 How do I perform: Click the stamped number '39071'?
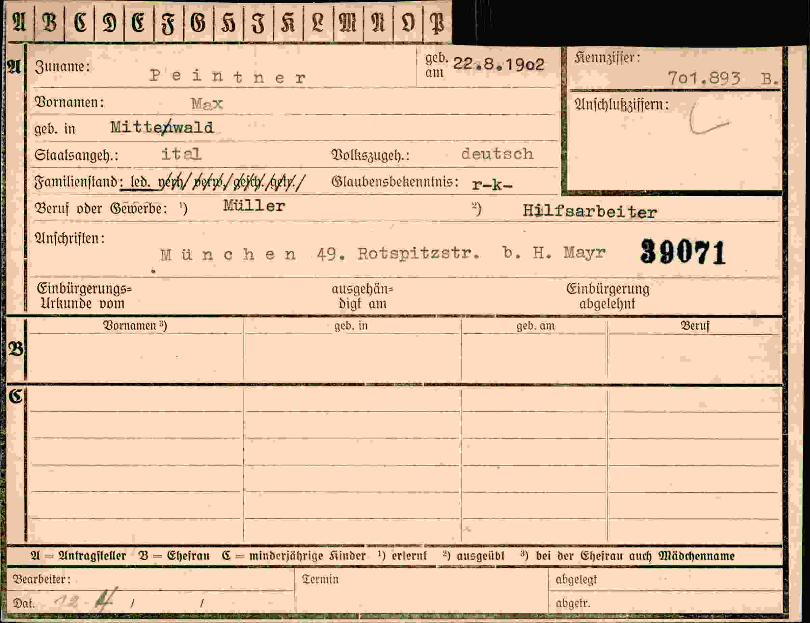(x=683, y=252)
